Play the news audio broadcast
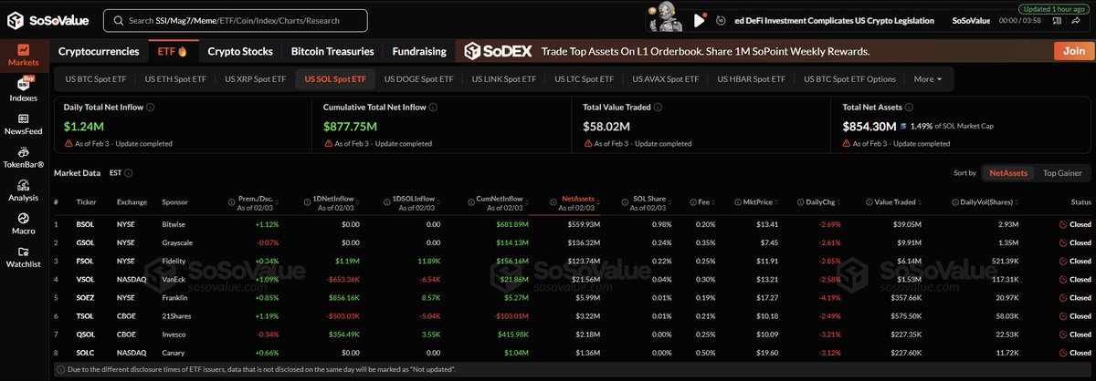 (x=701, y=20)
